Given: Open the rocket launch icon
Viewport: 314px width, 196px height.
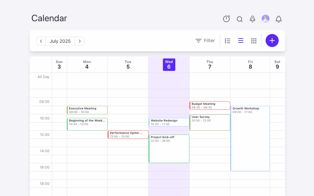Looking at the screenshot, I should pyautogui.click(x=253, y=19).
